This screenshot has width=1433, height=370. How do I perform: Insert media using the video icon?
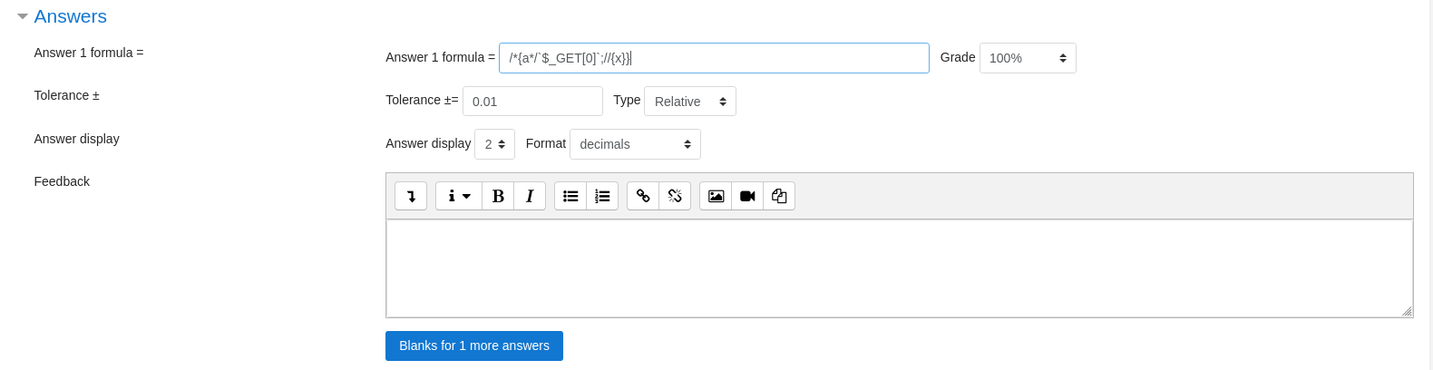pyautogui.click(x=747, y=196)
